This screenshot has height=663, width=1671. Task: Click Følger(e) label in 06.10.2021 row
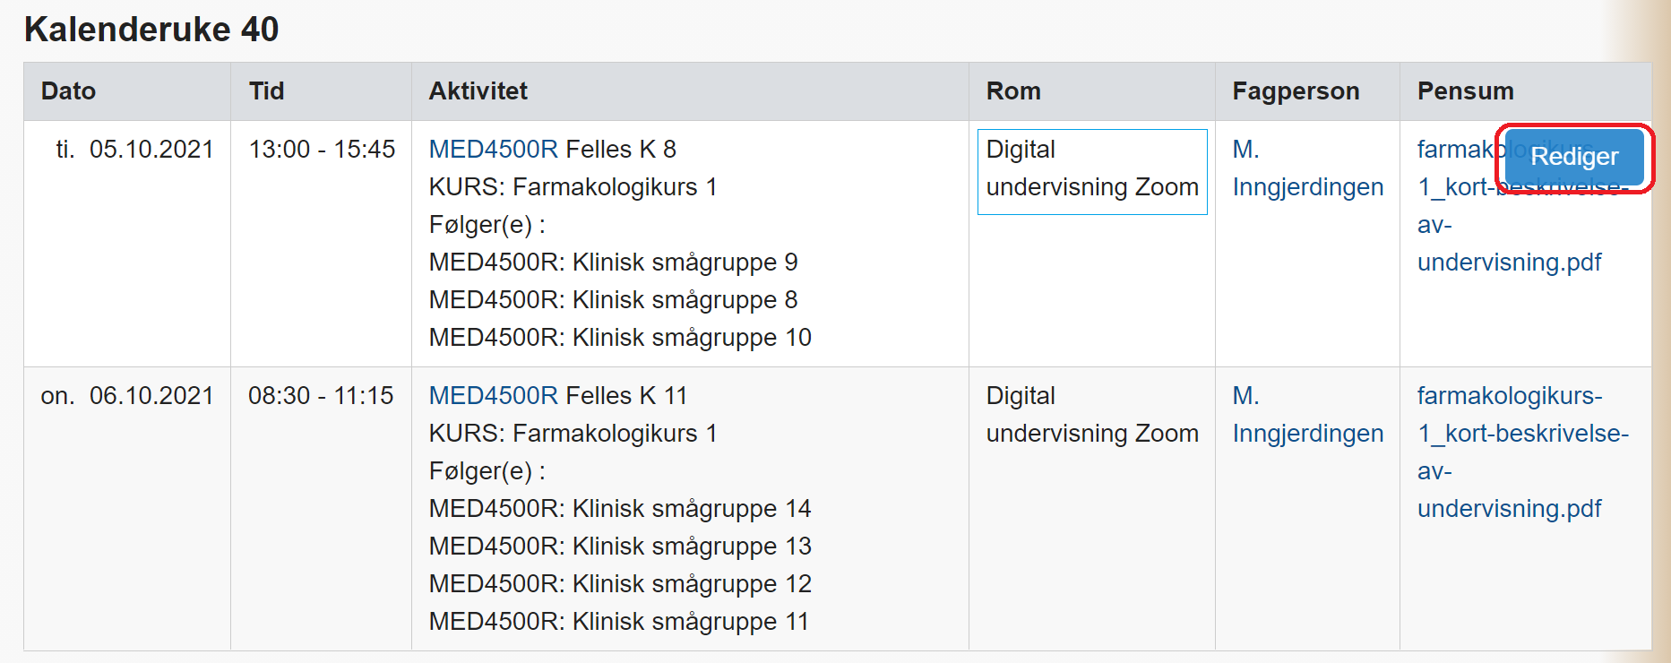click(487, 470)
